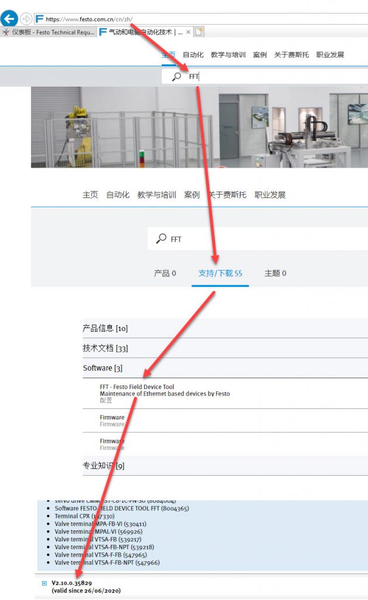Open FFT - Festo Field Device Tool link

pos(137,387)
